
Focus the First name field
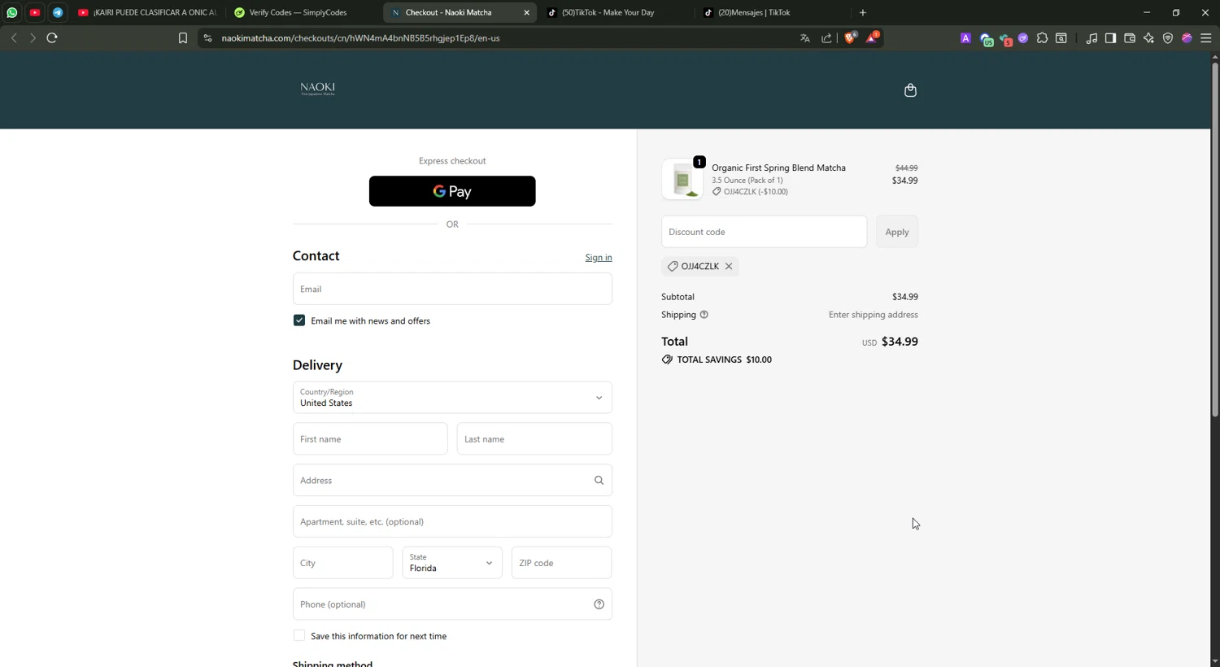pos(370,439)
